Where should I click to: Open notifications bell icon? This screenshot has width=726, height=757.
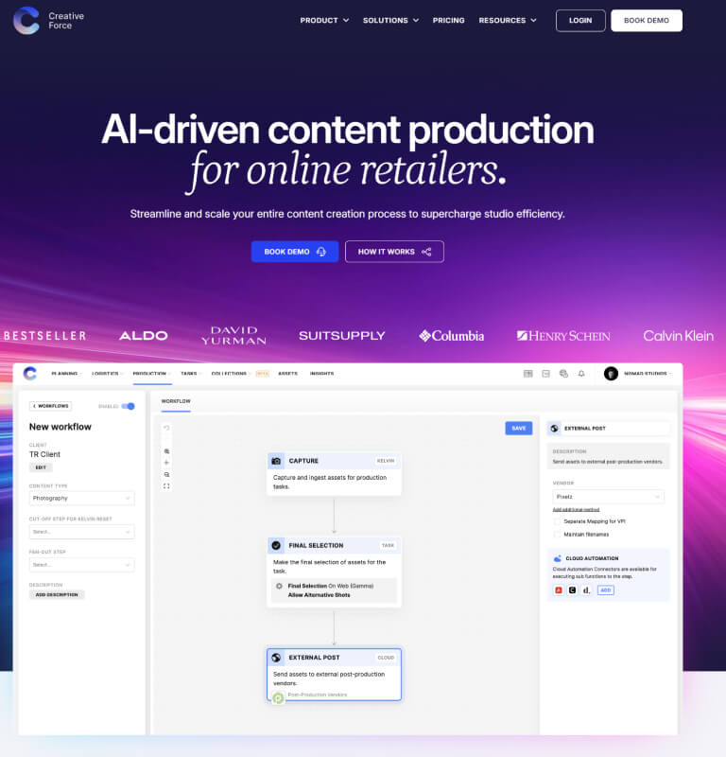[581, 374]
